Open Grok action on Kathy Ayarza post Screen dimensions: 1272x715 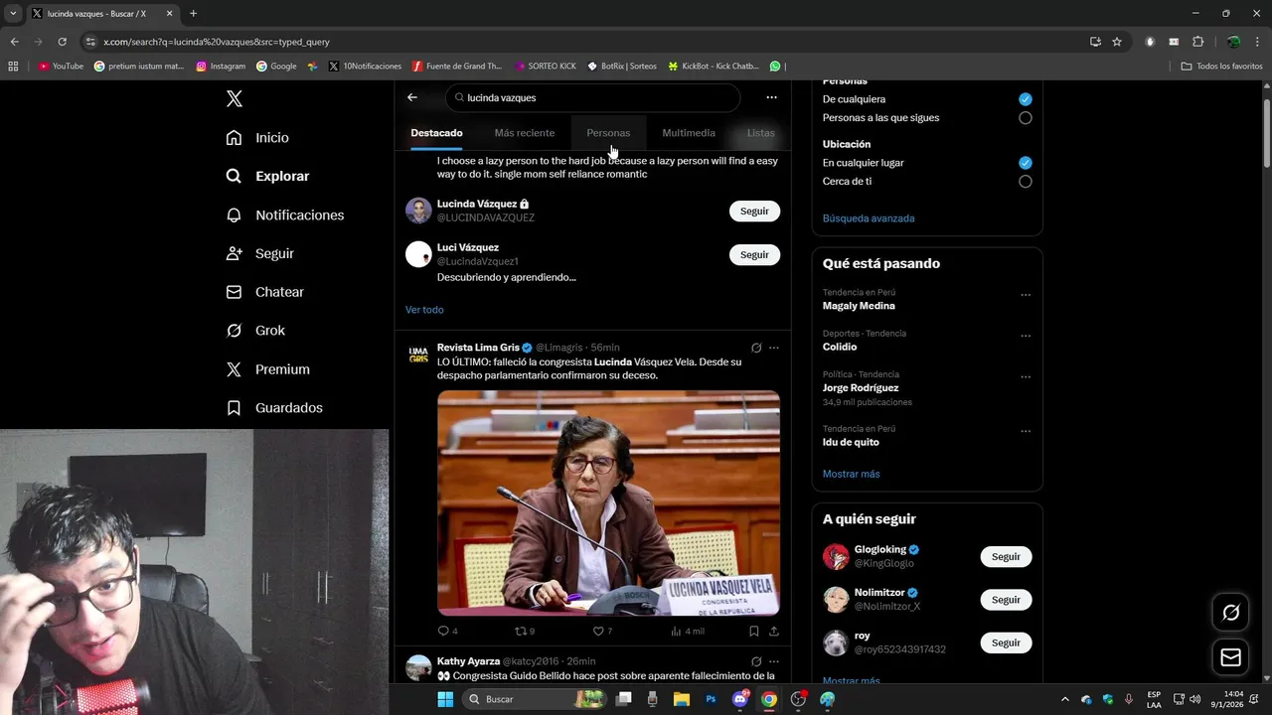pos(756,661)
